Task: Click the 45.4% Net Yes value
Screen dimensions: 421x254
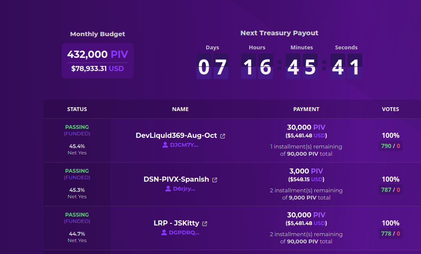Action: [77, 146]
